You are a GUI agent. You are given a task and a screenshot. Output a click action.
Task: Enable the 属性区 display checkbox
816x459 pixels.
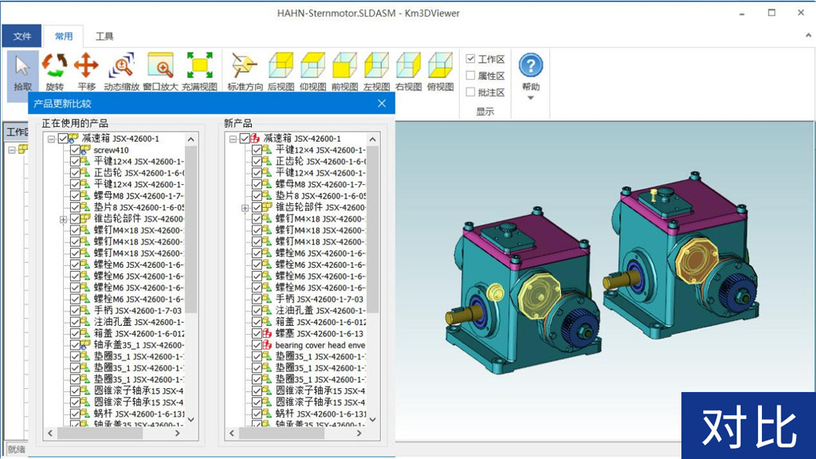471,73
